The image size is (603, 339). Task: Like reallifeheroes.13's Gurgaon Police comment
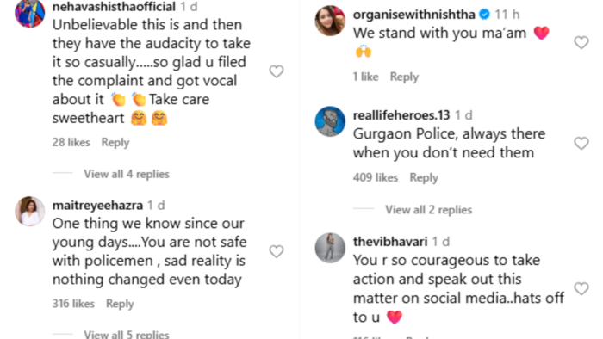pyautogui.click(x=581, y=143)
